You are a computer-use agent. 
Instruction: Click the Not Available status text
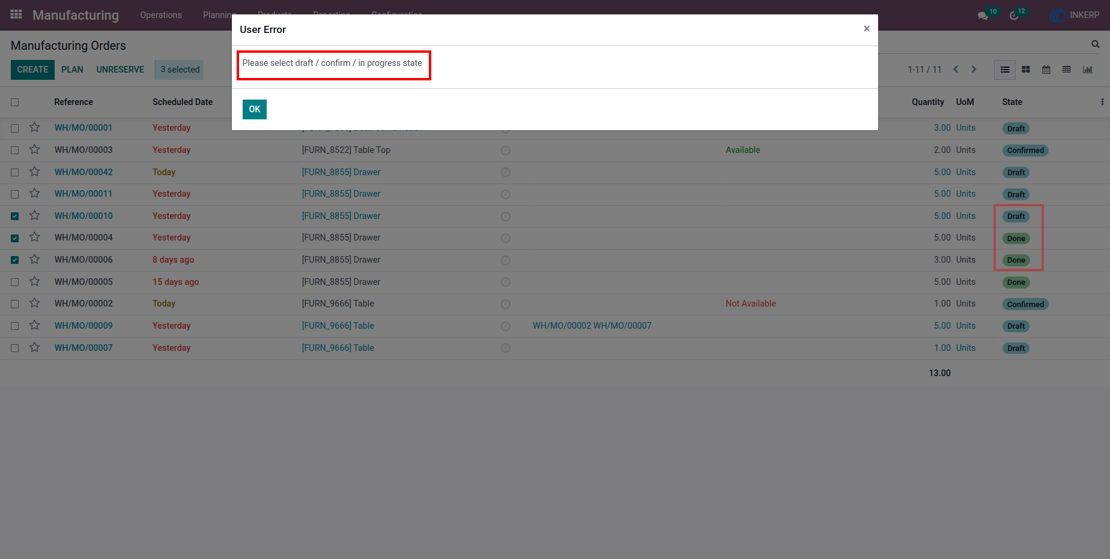pyautogui.click(x=751, y=303)
